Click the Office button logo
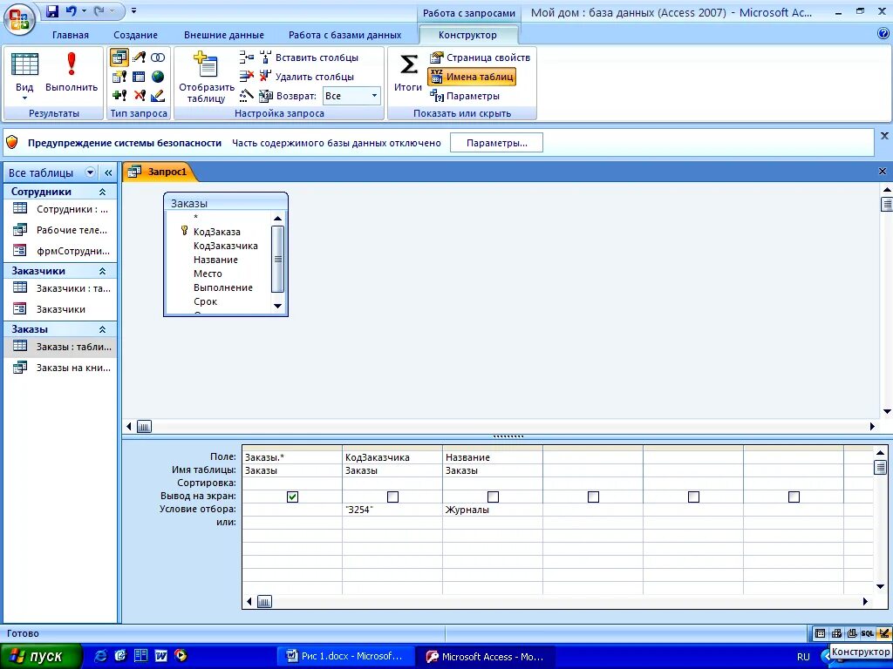This screenshot has width=893, height=669. click(x=19, y=18)
